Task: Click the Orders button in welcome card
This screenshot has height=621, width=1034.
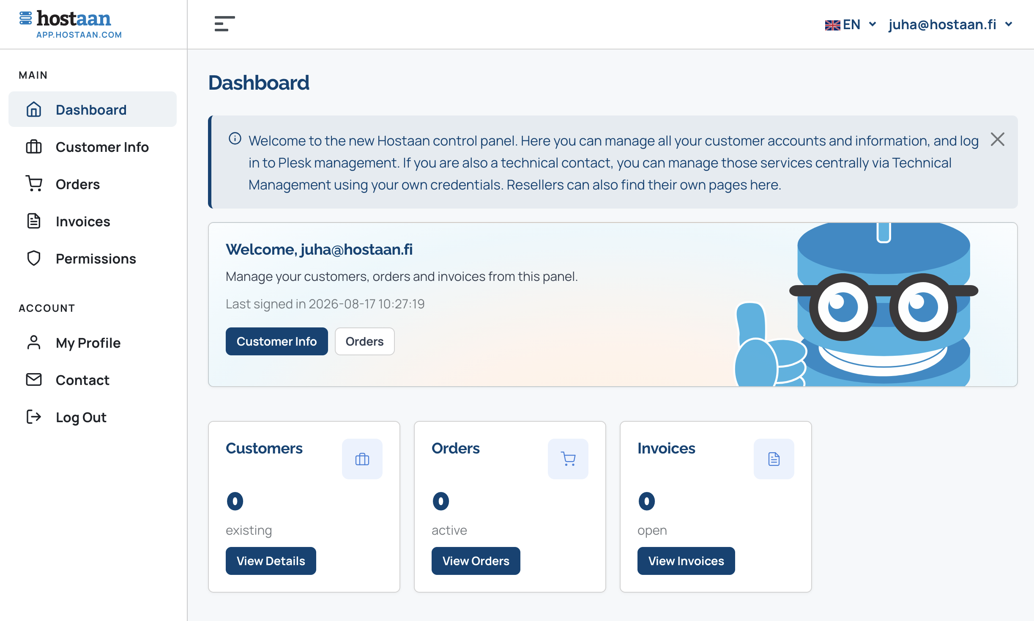Action: coord(365,341)
